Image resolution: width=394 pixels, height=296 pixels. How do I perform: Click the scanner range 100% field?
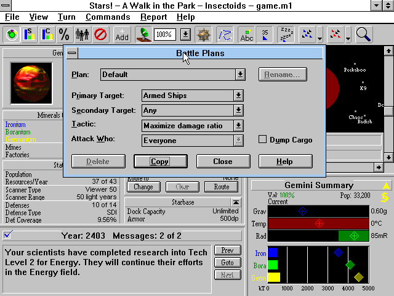[x=164, y=35]
